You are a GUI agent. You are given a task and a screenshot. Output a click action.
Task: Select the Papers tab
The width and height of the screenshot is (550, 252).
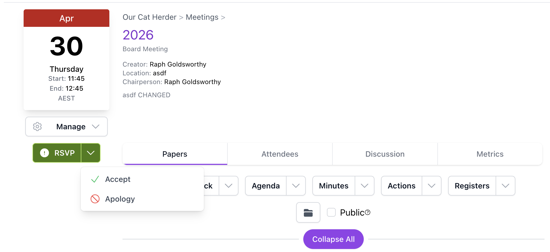coord(175,154)
